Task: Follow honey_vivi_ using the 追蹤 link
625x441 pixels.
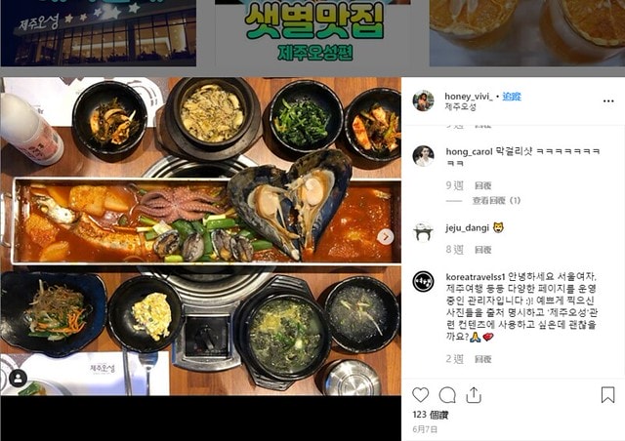Action: [512, 96]
